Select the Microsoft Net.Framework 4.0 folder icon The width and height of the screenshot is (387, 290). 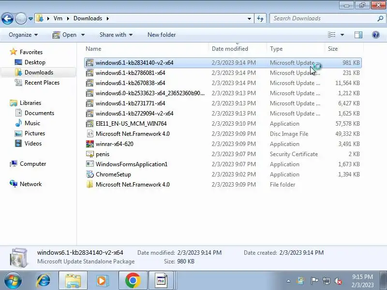[x=90, y=184]
